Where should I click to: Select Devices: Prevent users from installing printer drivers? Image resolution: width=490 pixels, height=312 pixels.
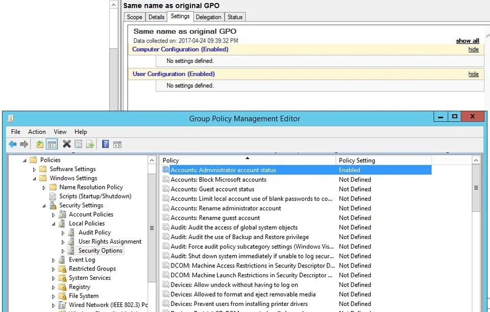239,304
